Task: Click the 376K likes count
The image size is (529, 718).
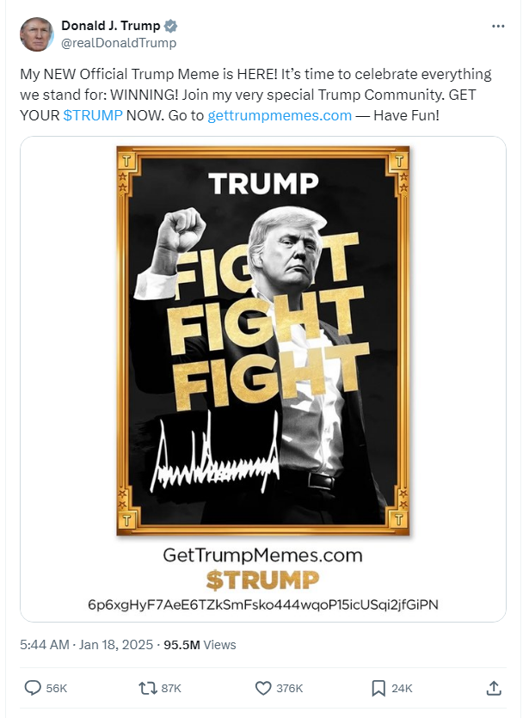Action: [x=291, y=688]
